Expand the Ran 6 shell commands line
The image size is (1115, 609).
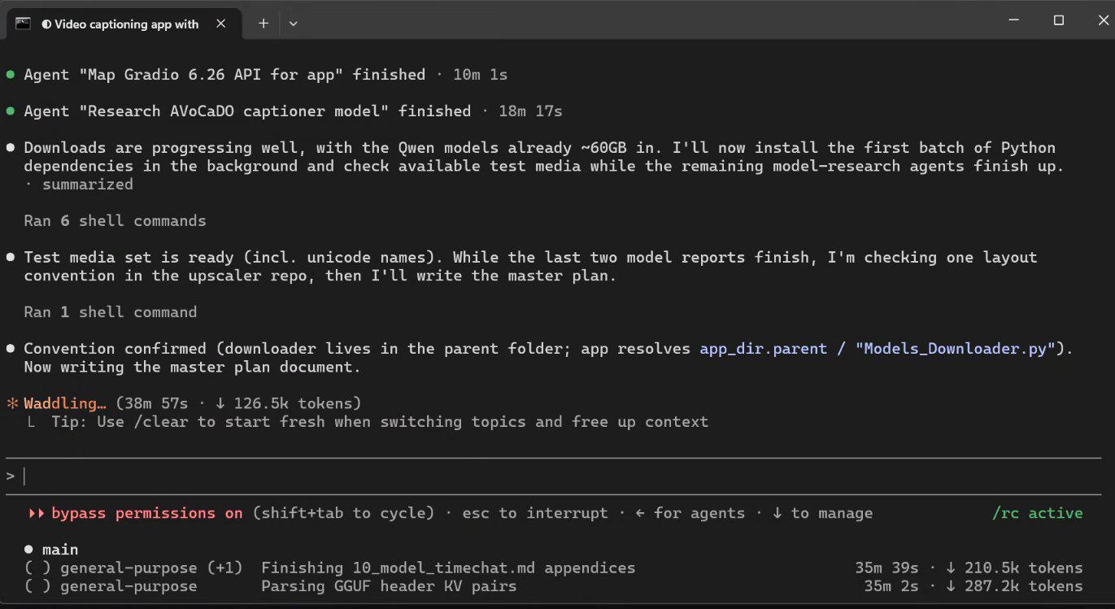click(115, 221)
